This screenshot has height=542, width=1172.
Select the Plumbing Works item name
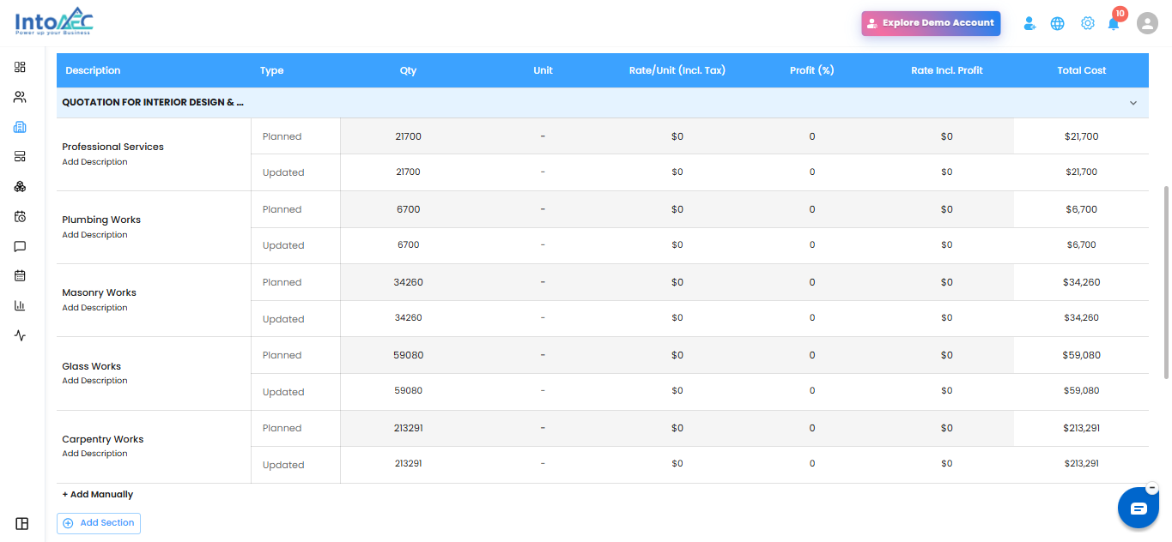coord(101,220)
